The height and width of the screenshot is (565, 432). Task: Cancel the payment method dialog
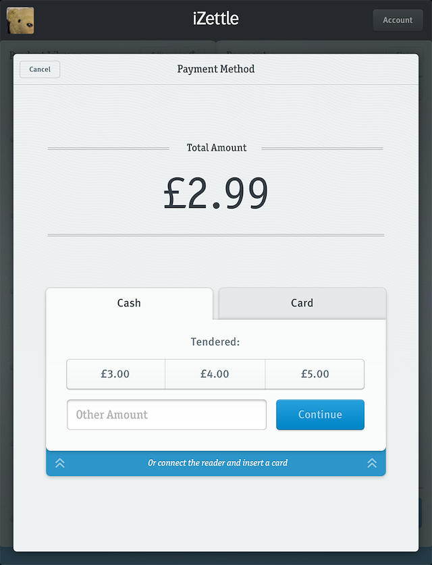40,70
